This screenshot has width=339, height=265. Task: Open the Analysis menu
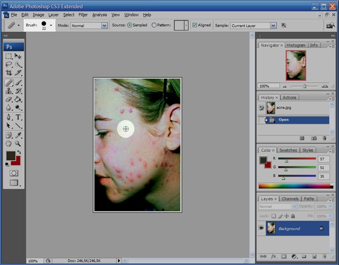pyautogui.click(x=100, y=15)
